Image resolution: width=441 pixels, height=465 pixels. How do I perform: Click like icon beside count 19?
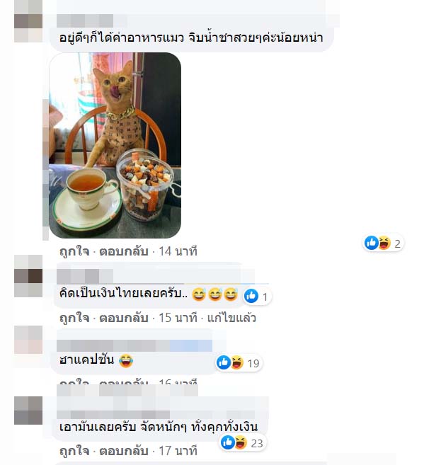click(224, 362)
